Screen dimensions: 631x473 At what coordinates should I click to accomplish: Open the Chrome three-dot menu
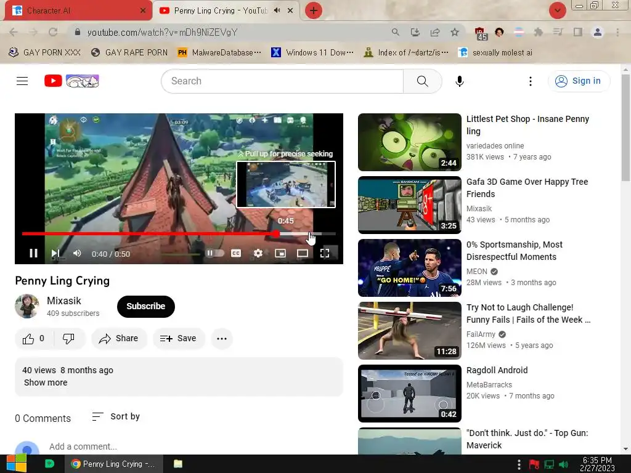coord(617,32)
